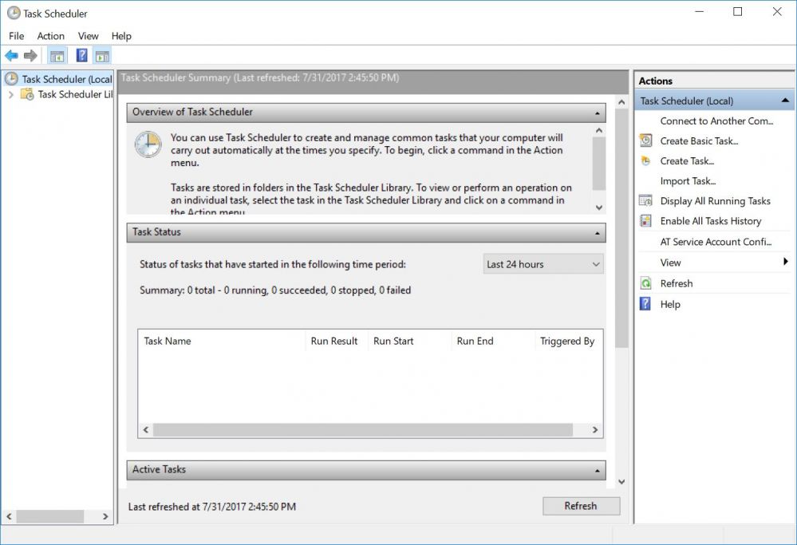The height and width of the screenshot is (545, 797).
Task: Click the Create Basic Task icon
Action: click(x=646, y=141)
